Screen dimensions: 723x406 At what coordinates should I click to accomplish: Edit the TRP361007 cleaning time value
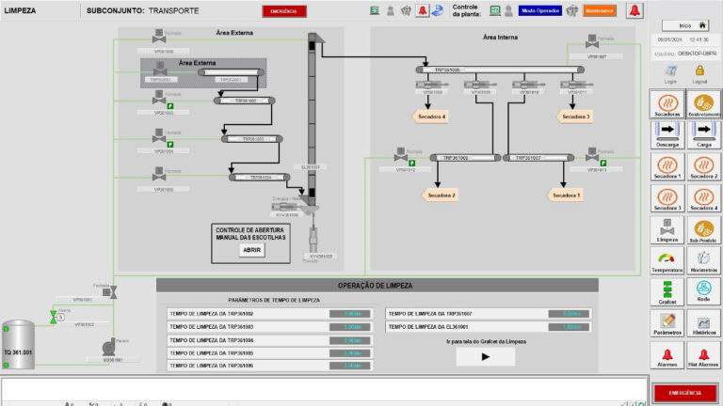[569, 314]
